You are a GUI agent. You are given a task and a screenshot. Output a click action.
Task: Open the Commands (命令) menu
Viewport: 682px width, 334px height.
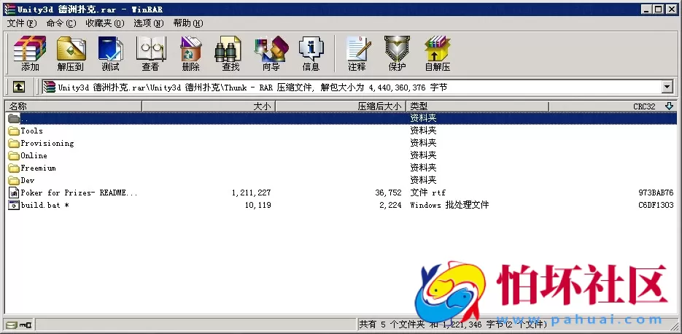(x=61, y=23)
